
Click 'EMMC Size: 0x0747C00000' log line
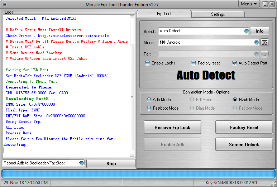pyautogui.click(x=30, y=104)
